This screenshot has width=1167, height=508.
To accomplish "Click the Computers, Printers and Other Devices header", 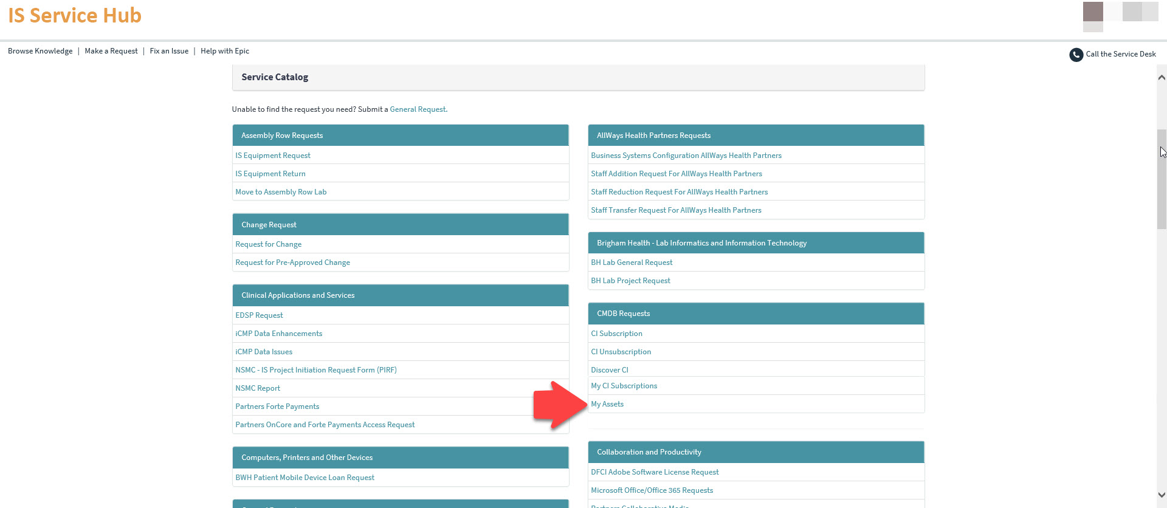I will tap(401, 458).
